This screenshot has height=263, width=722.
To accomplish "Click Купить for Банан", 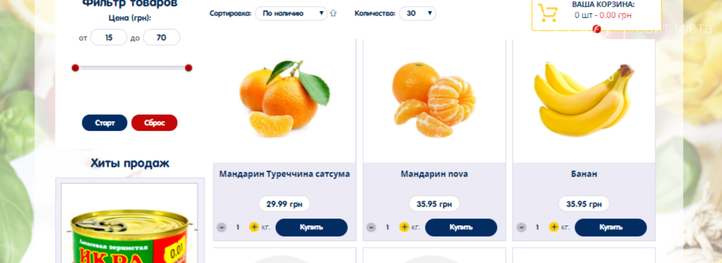I will click(611, 227).
